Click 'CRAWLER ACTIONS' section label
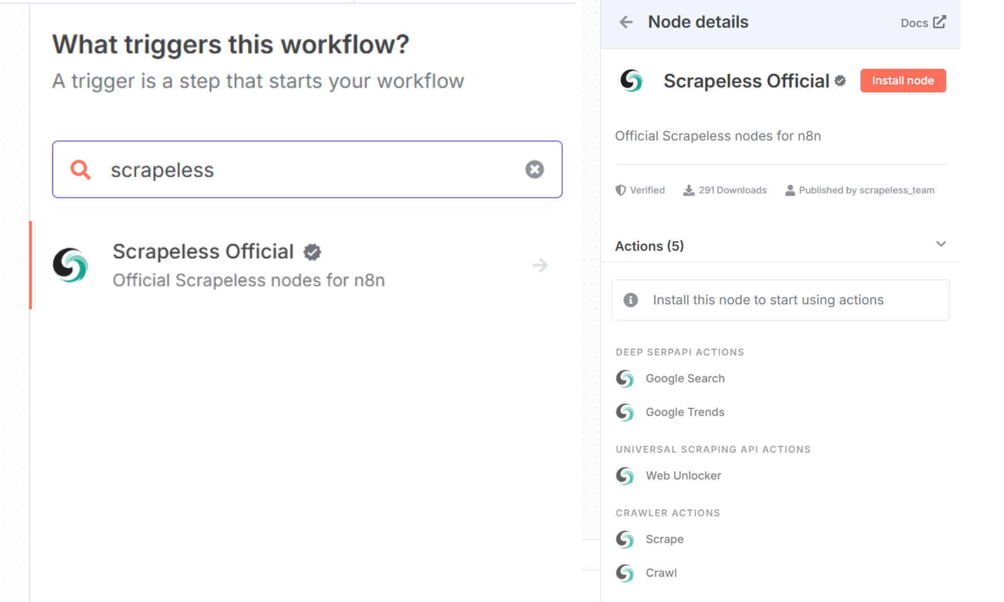The image size is (1004, 602). pos(668,513)
